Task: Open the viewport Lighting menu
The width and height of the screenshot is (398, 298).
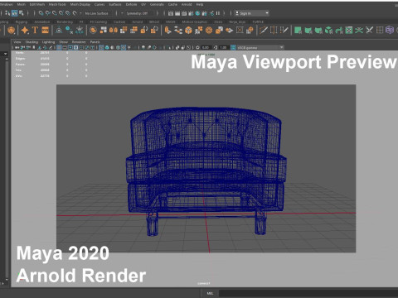Action: [48, 42]
